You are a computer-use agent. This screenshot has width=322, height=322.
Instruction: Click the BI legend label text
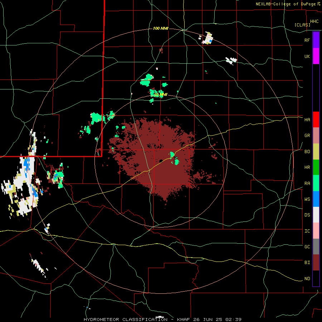pyautogui.click(x=307, y=263)
